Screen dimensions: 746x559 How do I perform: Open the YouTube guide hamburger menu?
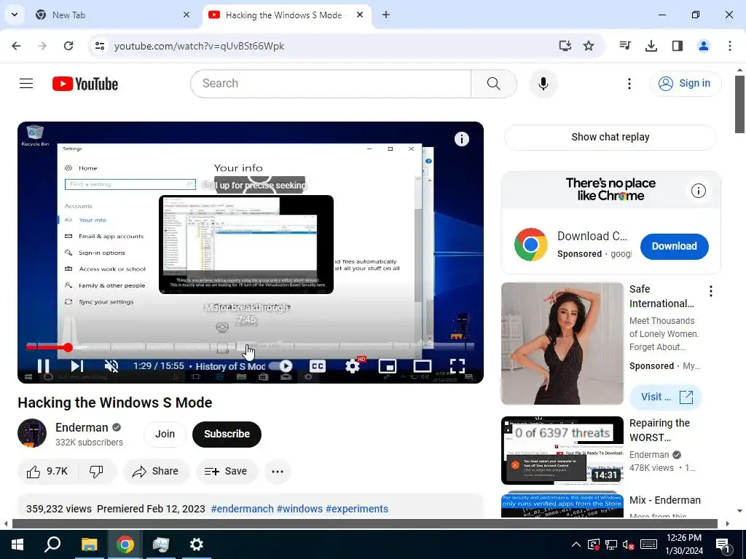click(x=26, y=84)
